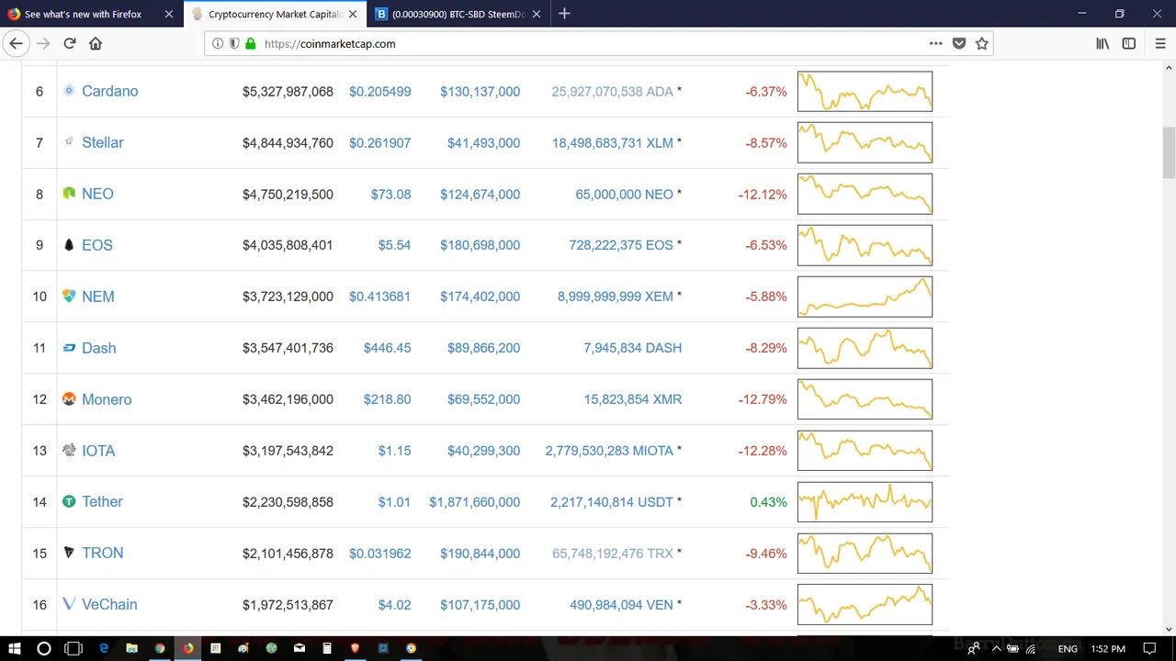Open the Windows Start menu
Viewport: 1176px width, 661px height.
pos(14,648)
